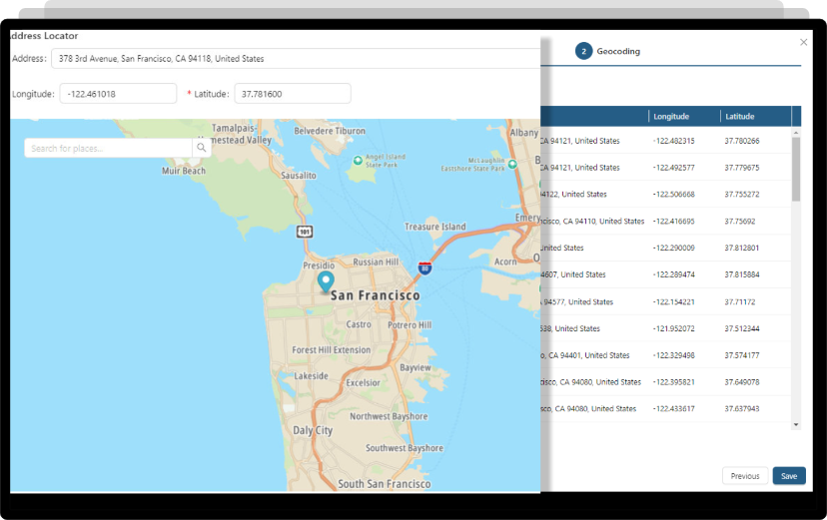This screenshot has width=827, height=520.
Task: Select longitude cell -122.329498
Action: click(673, 355)
